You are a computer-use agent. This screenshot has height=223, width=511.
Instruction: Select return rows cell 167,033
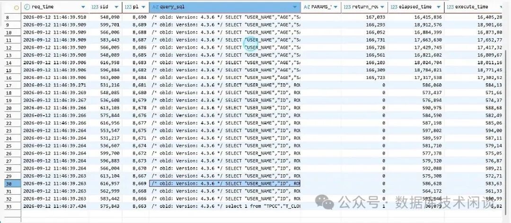pyautogui.click(x=364, y=17)
